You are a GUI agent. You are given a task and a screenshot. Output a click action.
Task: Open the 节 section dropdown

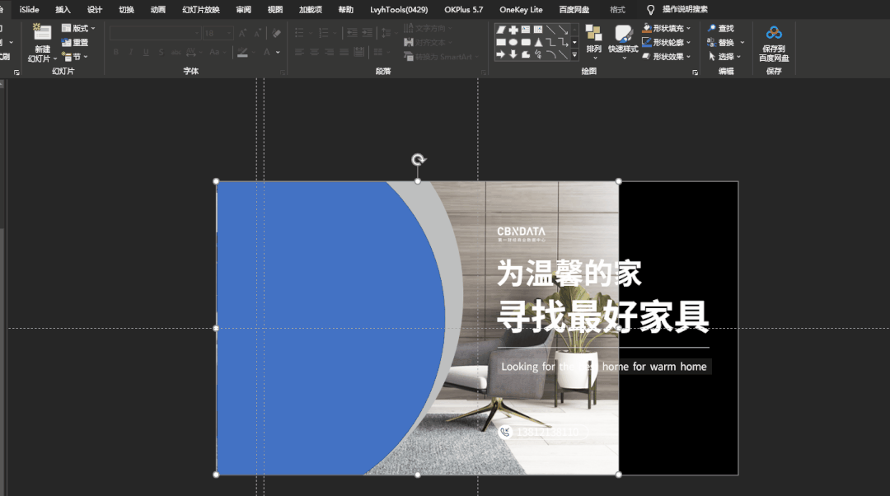pos(75,57)
